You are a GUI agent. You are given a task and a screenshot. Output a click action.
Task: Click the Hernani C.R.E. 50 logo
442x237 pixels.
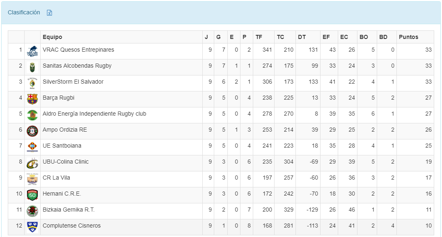(32, 195)
